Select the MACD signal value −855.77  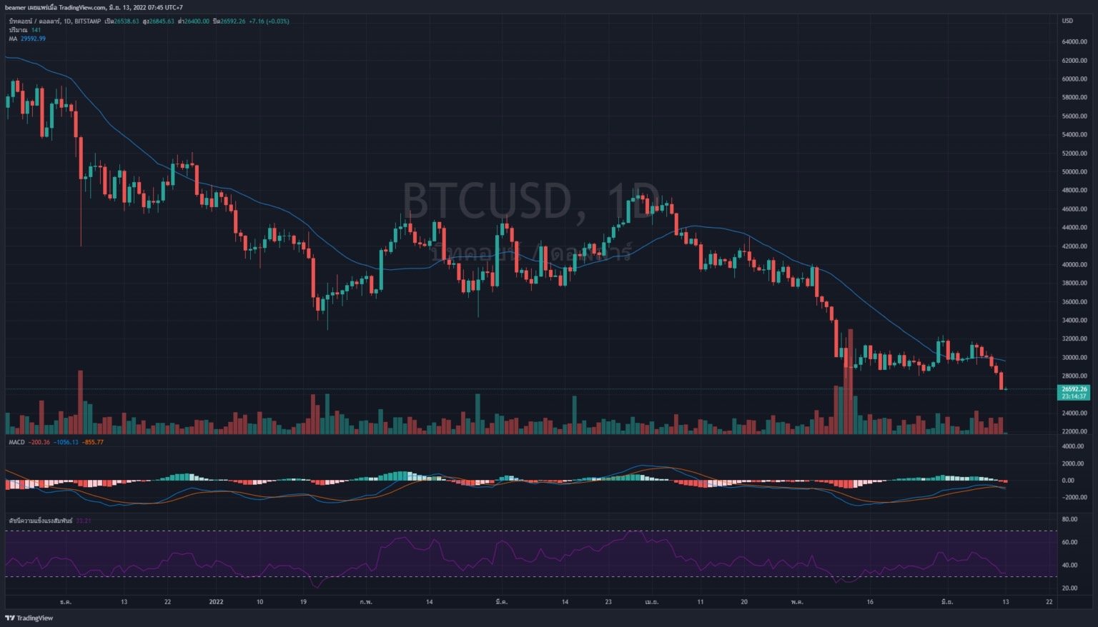(x=93, y=442)
